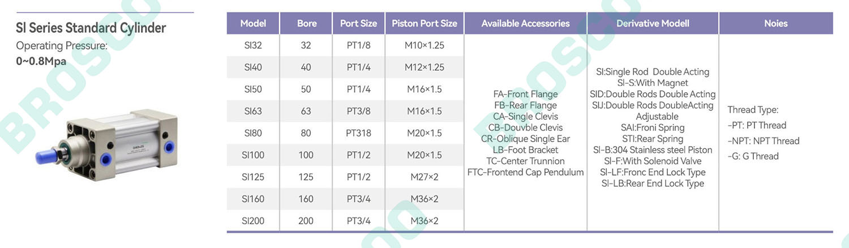
Task: Click the SI-F:With Solenoid Valve entry
Action: pos(653,161)
